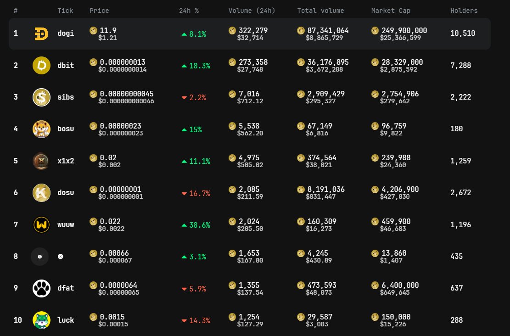Sort by the Price column header
510x336 pixels.
pyautogui.click(x=99, y=11)
